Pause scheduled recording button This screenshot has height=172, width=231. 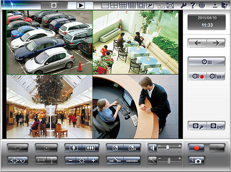216,76
